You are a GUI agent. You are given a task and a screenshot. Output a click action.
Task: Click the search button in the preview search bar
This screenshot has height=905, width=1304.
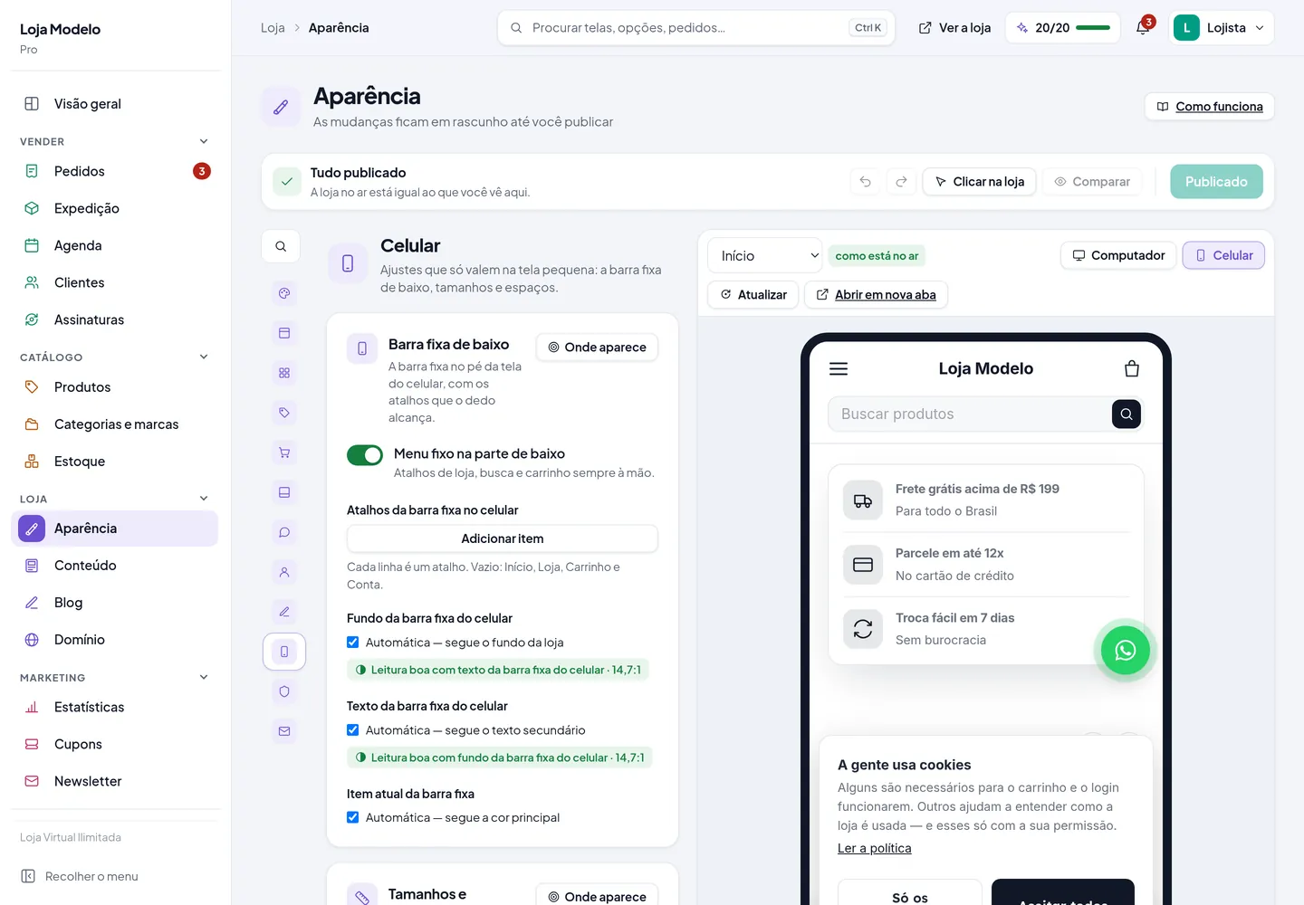[x=1127, y=414]
